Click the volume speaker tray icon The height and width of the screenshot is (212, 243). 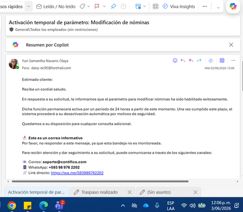point(192,206)
